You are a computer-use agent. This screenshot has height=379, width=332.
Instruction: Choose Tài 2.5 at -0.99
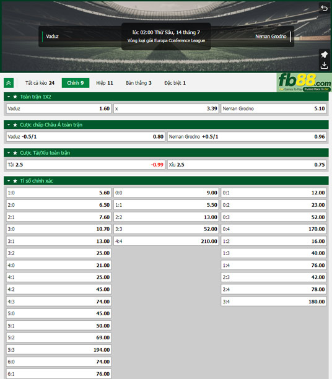(85, 165)
